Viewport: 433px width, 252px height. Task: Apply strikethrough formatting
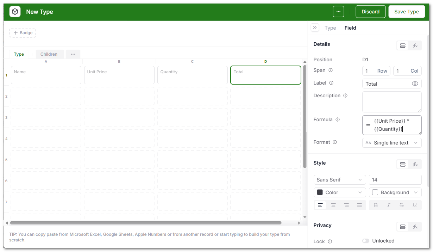pos(401,205)
